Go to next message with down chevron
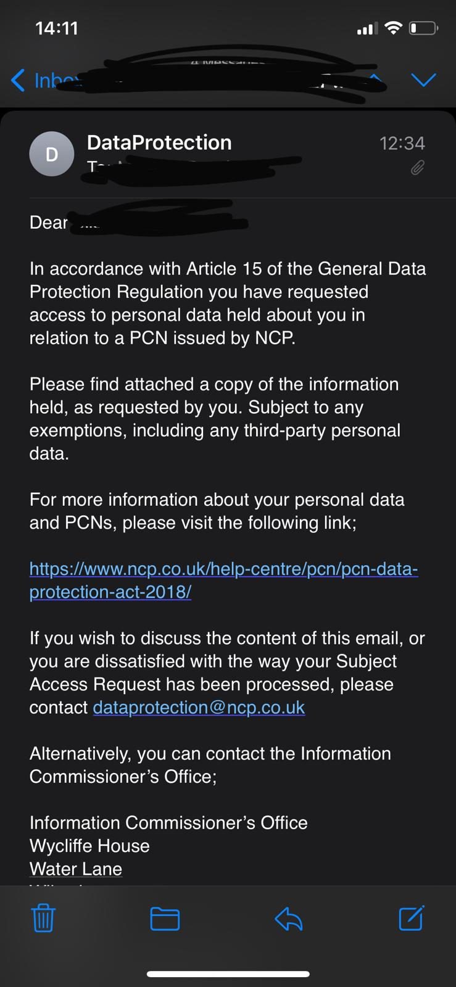The image size is (456, 987). pos(423,80)
